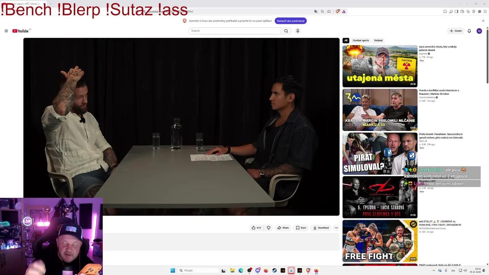Screen dimensions: 489x275
Task: Click the tray microphone icon
Action: pos(446,270)
